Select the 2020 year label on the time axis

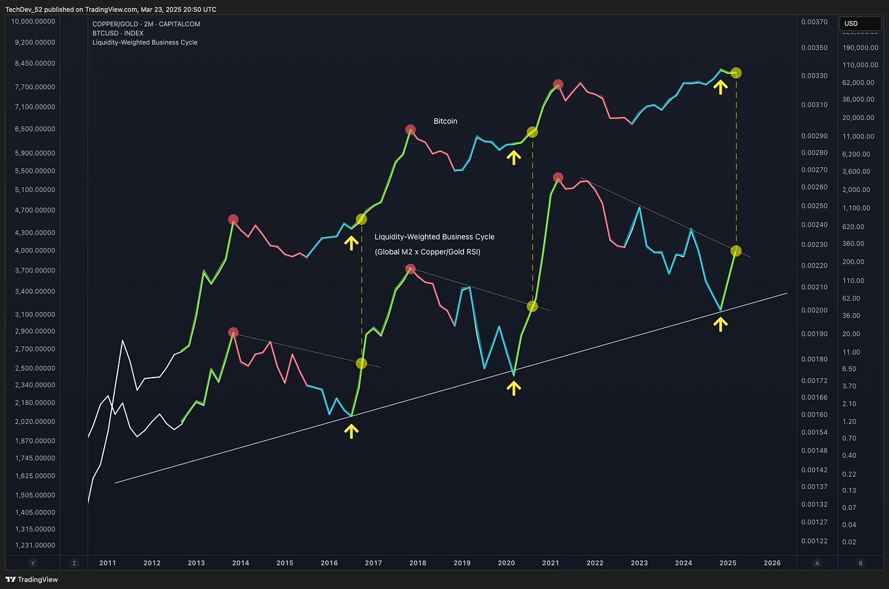point(506,563)
